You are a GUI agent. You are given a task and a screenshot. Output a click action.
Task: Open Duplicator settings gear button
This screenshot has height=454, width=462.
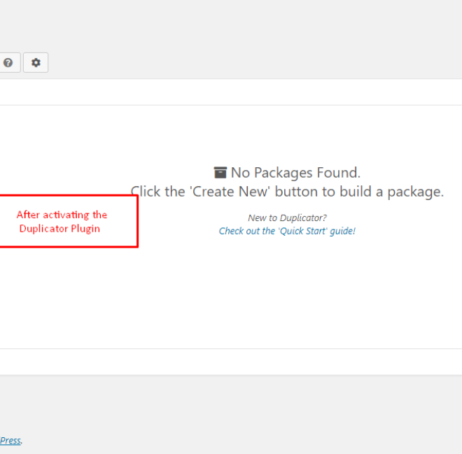pos(36,62)
